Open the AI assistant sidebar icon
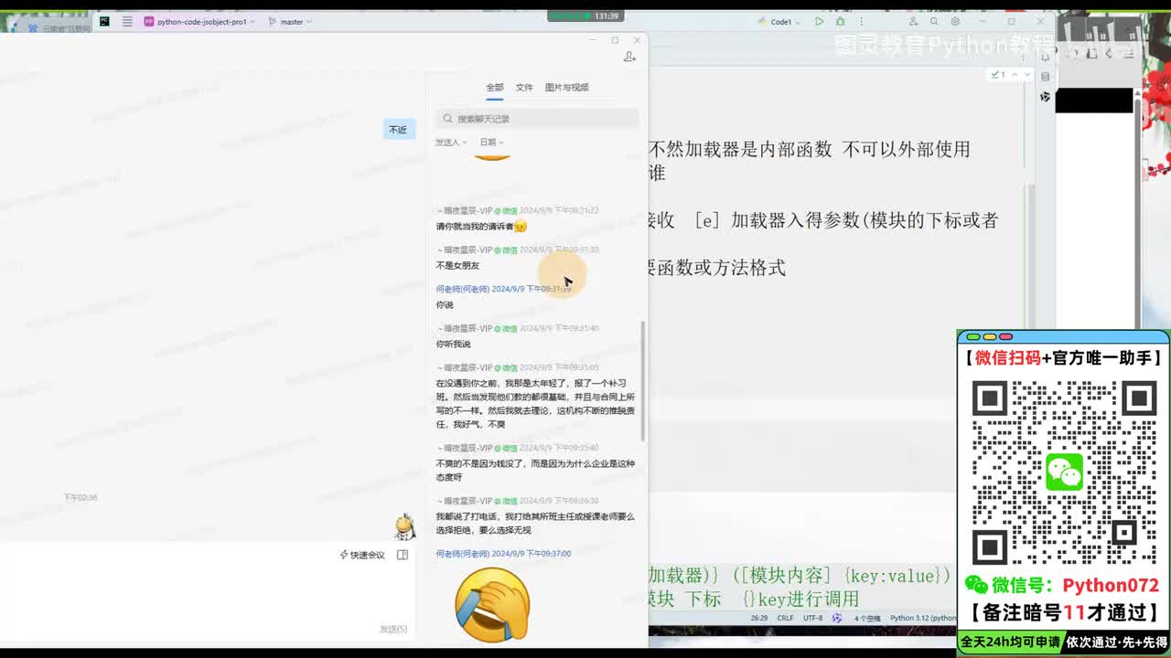Viewport: 1171px width, 658px height. tap(1046, 97)
